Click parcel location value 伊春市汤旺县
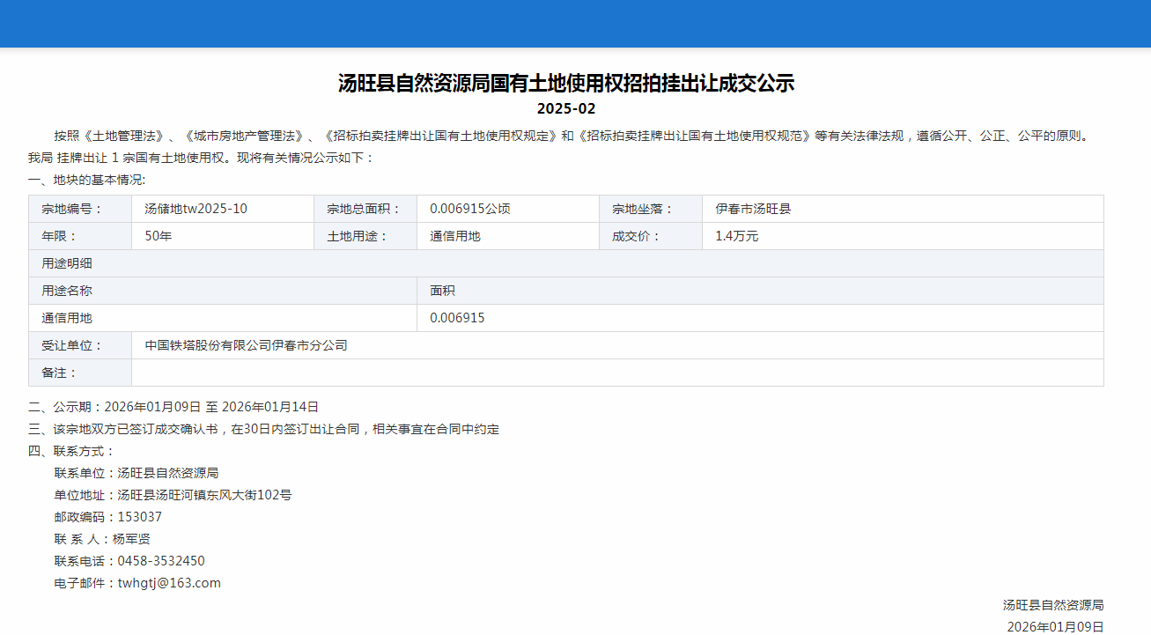This screenshot has width=1151, height=635. click(x=753, y=209)
